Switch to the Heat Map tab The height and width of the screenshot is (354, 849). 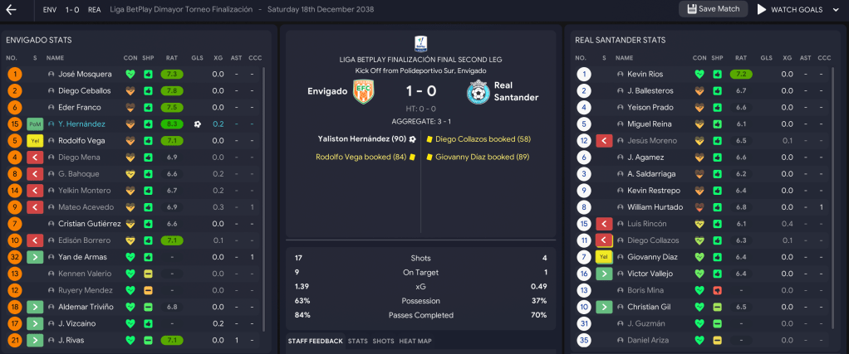coord(415,341)
